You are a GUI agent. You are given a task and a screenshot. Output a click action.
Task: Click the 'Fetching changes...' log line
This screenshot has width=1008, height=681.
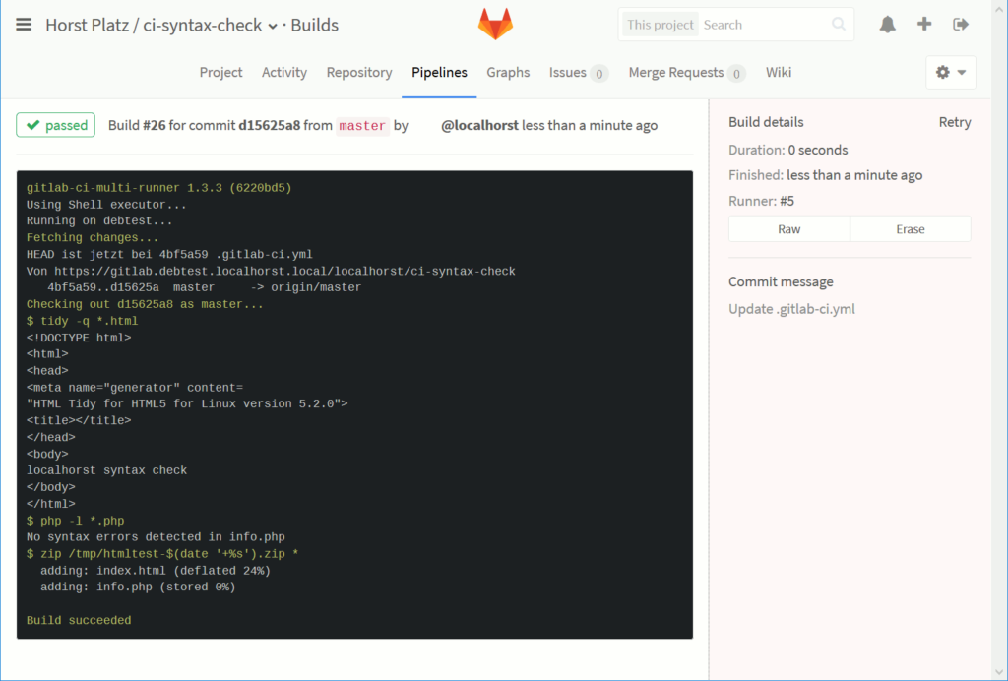coord(92,238)
